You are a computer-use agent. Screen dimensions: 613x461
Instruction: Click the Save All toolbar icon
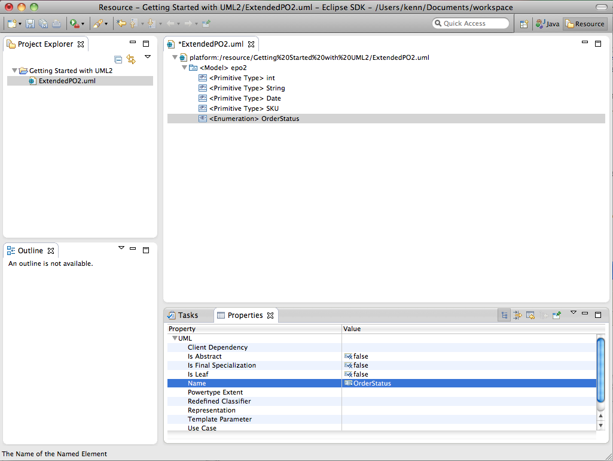pos(44,24)
